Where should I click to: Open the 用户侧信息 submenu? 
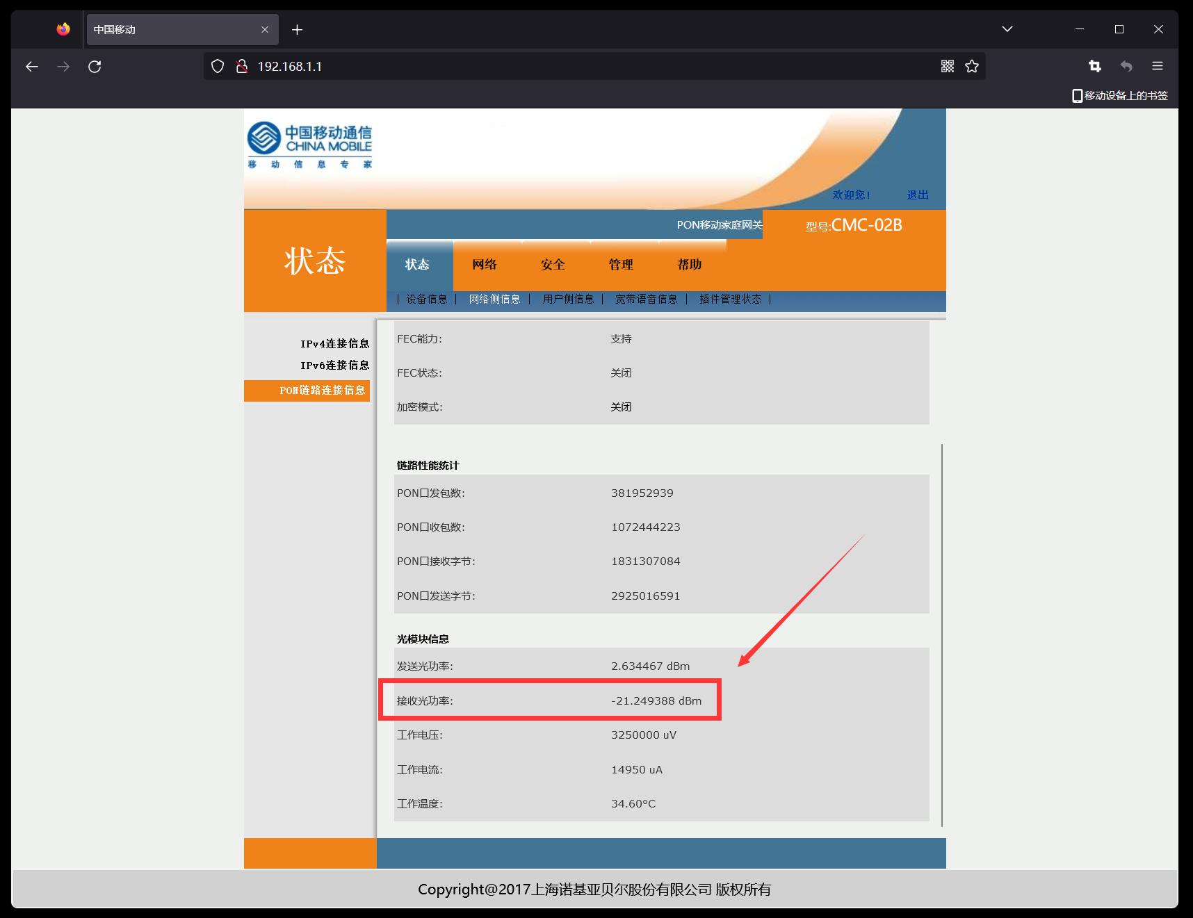[x=568, y=299]
